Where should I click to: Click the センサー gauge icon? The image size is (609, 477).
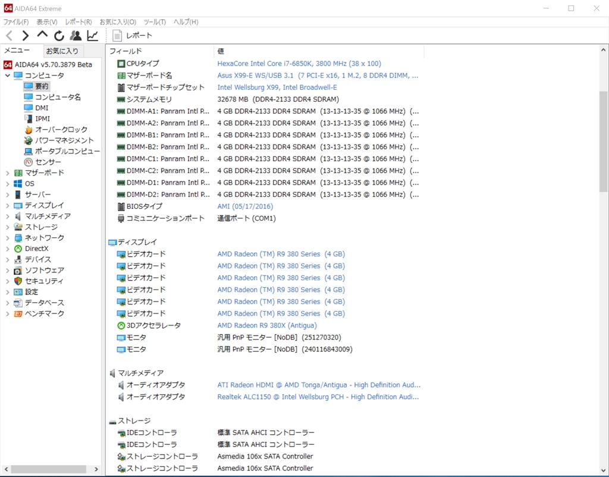[28, 162]
